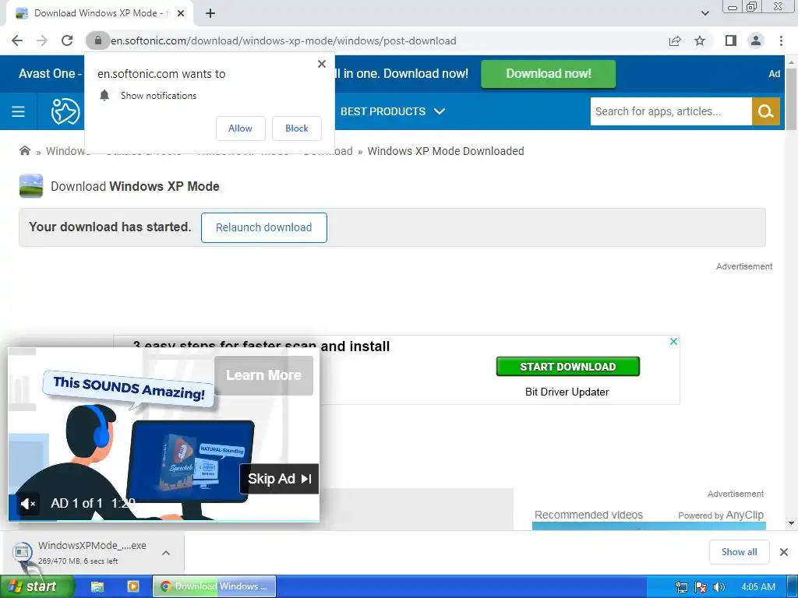The width and height of the screenshot is (798, 598).
Task: Close the Download Windows XP Mode tab
Action: pos(181,14)
